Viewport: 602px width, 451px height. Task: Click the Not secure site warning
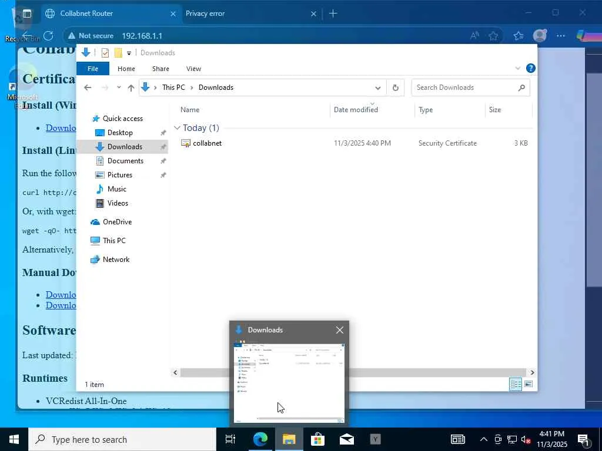tap(91, 36)
